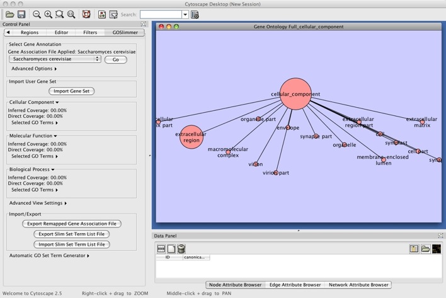The height and width of the screenshot is (298, 446).
Task: Switch to Edge Attribute Browser tab
Action: click(x=294, y=285)
